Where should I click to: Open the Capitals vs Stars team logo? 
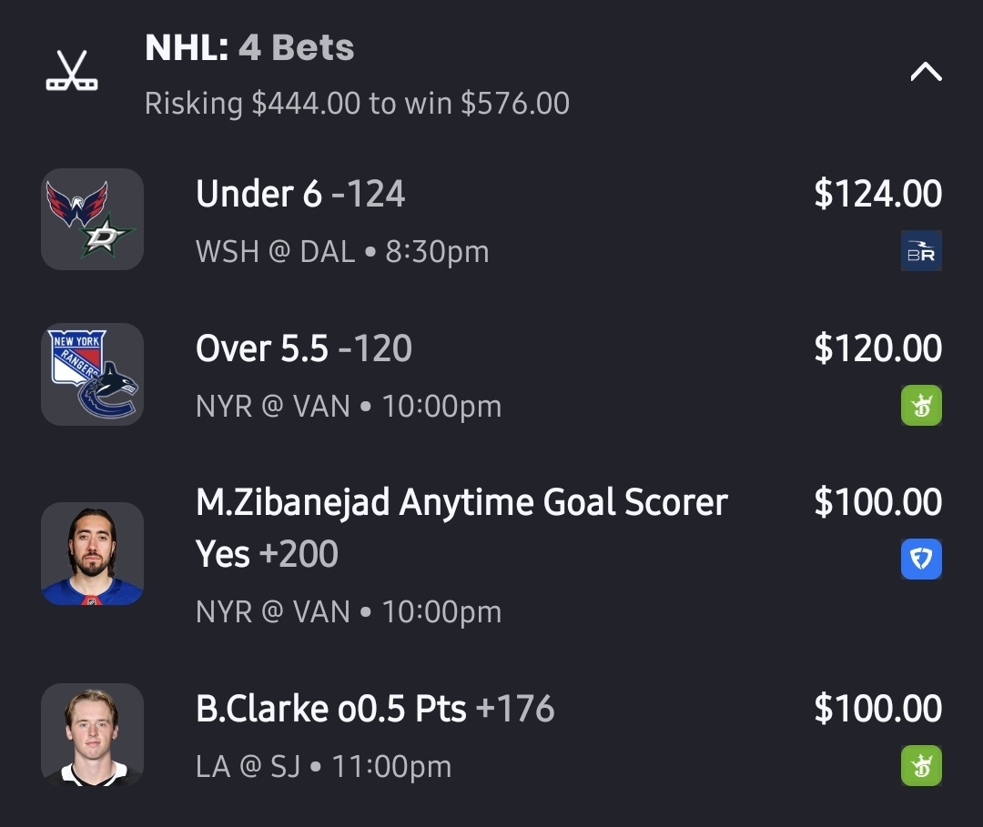point(92,219)
